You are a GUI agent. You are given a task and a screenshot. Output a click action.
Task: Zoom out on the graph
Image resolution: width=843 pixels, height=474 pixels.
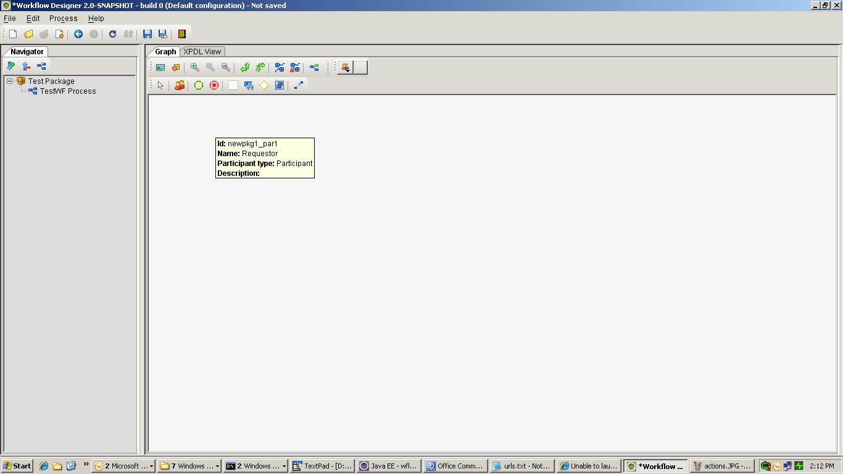[226, 67]
